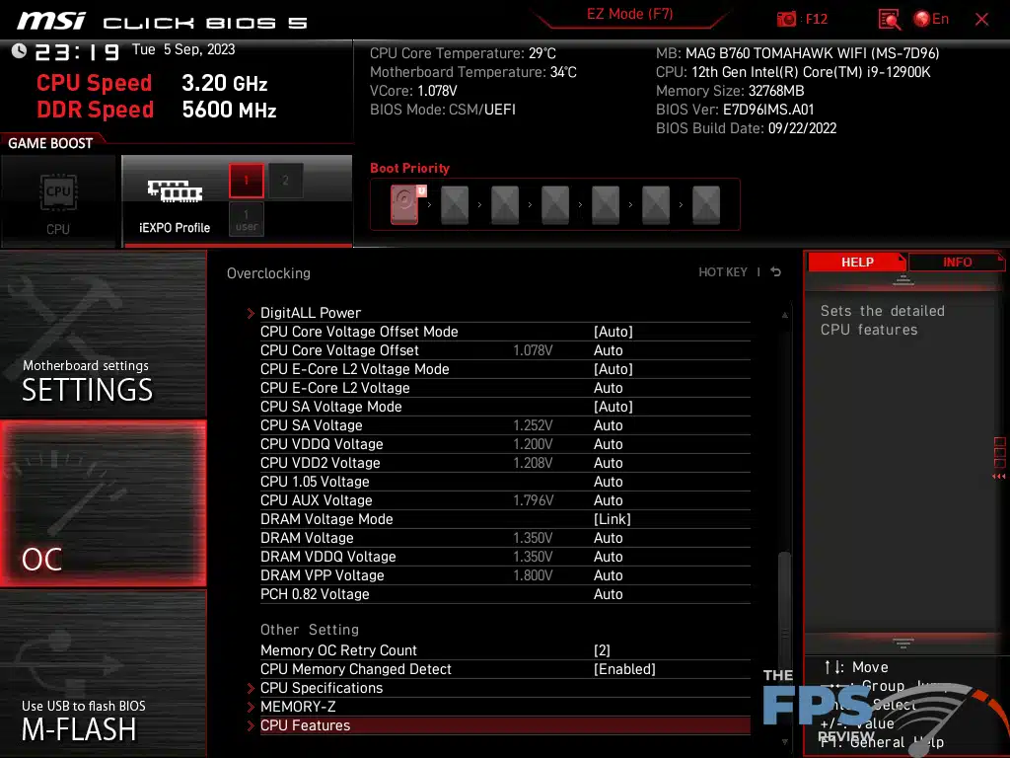The width and height of the screenshot is (1010, 758).
Task: Open CPU E-Core L2 Voltage Mode dropdown
Action: tap(613, 369)
